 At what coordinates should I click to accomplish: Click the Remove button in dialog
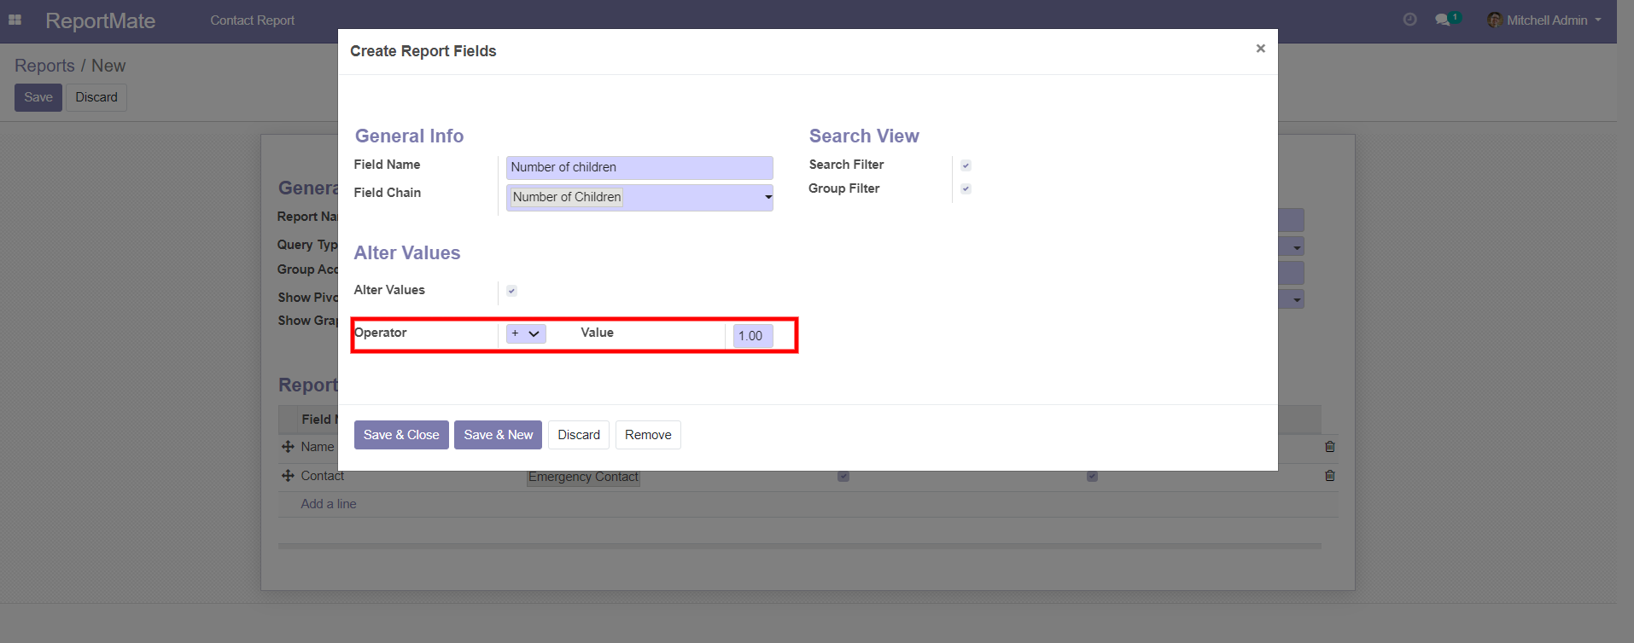[648, 435]
